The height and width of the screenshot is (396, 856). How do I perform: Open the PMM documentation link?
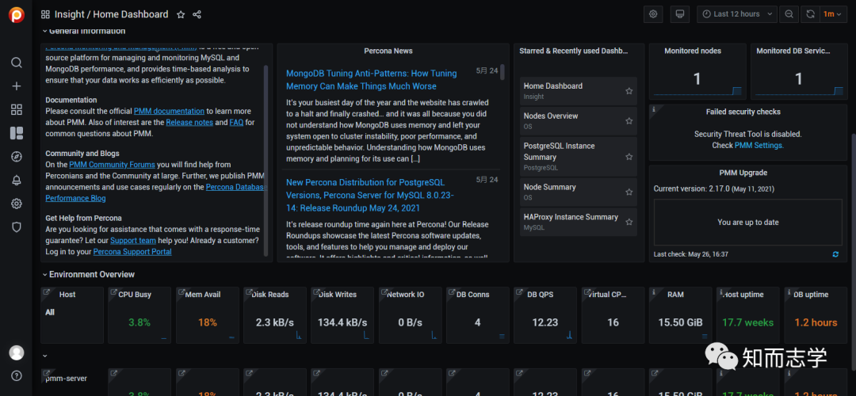pos(170,111)
